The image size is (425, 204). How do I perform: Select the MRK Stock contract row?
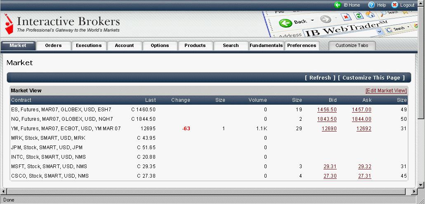click(209, 138)
